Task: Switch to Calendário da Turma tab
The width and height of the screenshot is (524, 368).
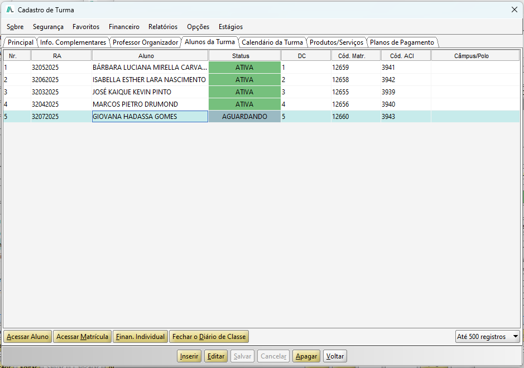Action: 272,42
